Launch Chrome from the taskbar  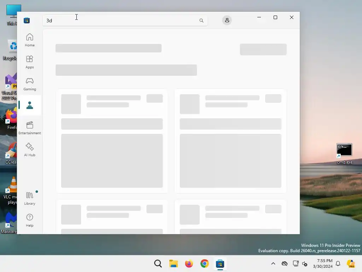(x=205, y=263)
